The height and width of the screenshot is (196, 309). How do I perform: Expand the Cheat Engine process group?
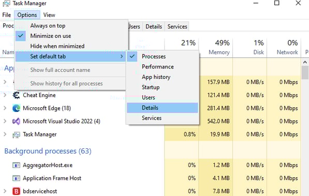point(5,95)
